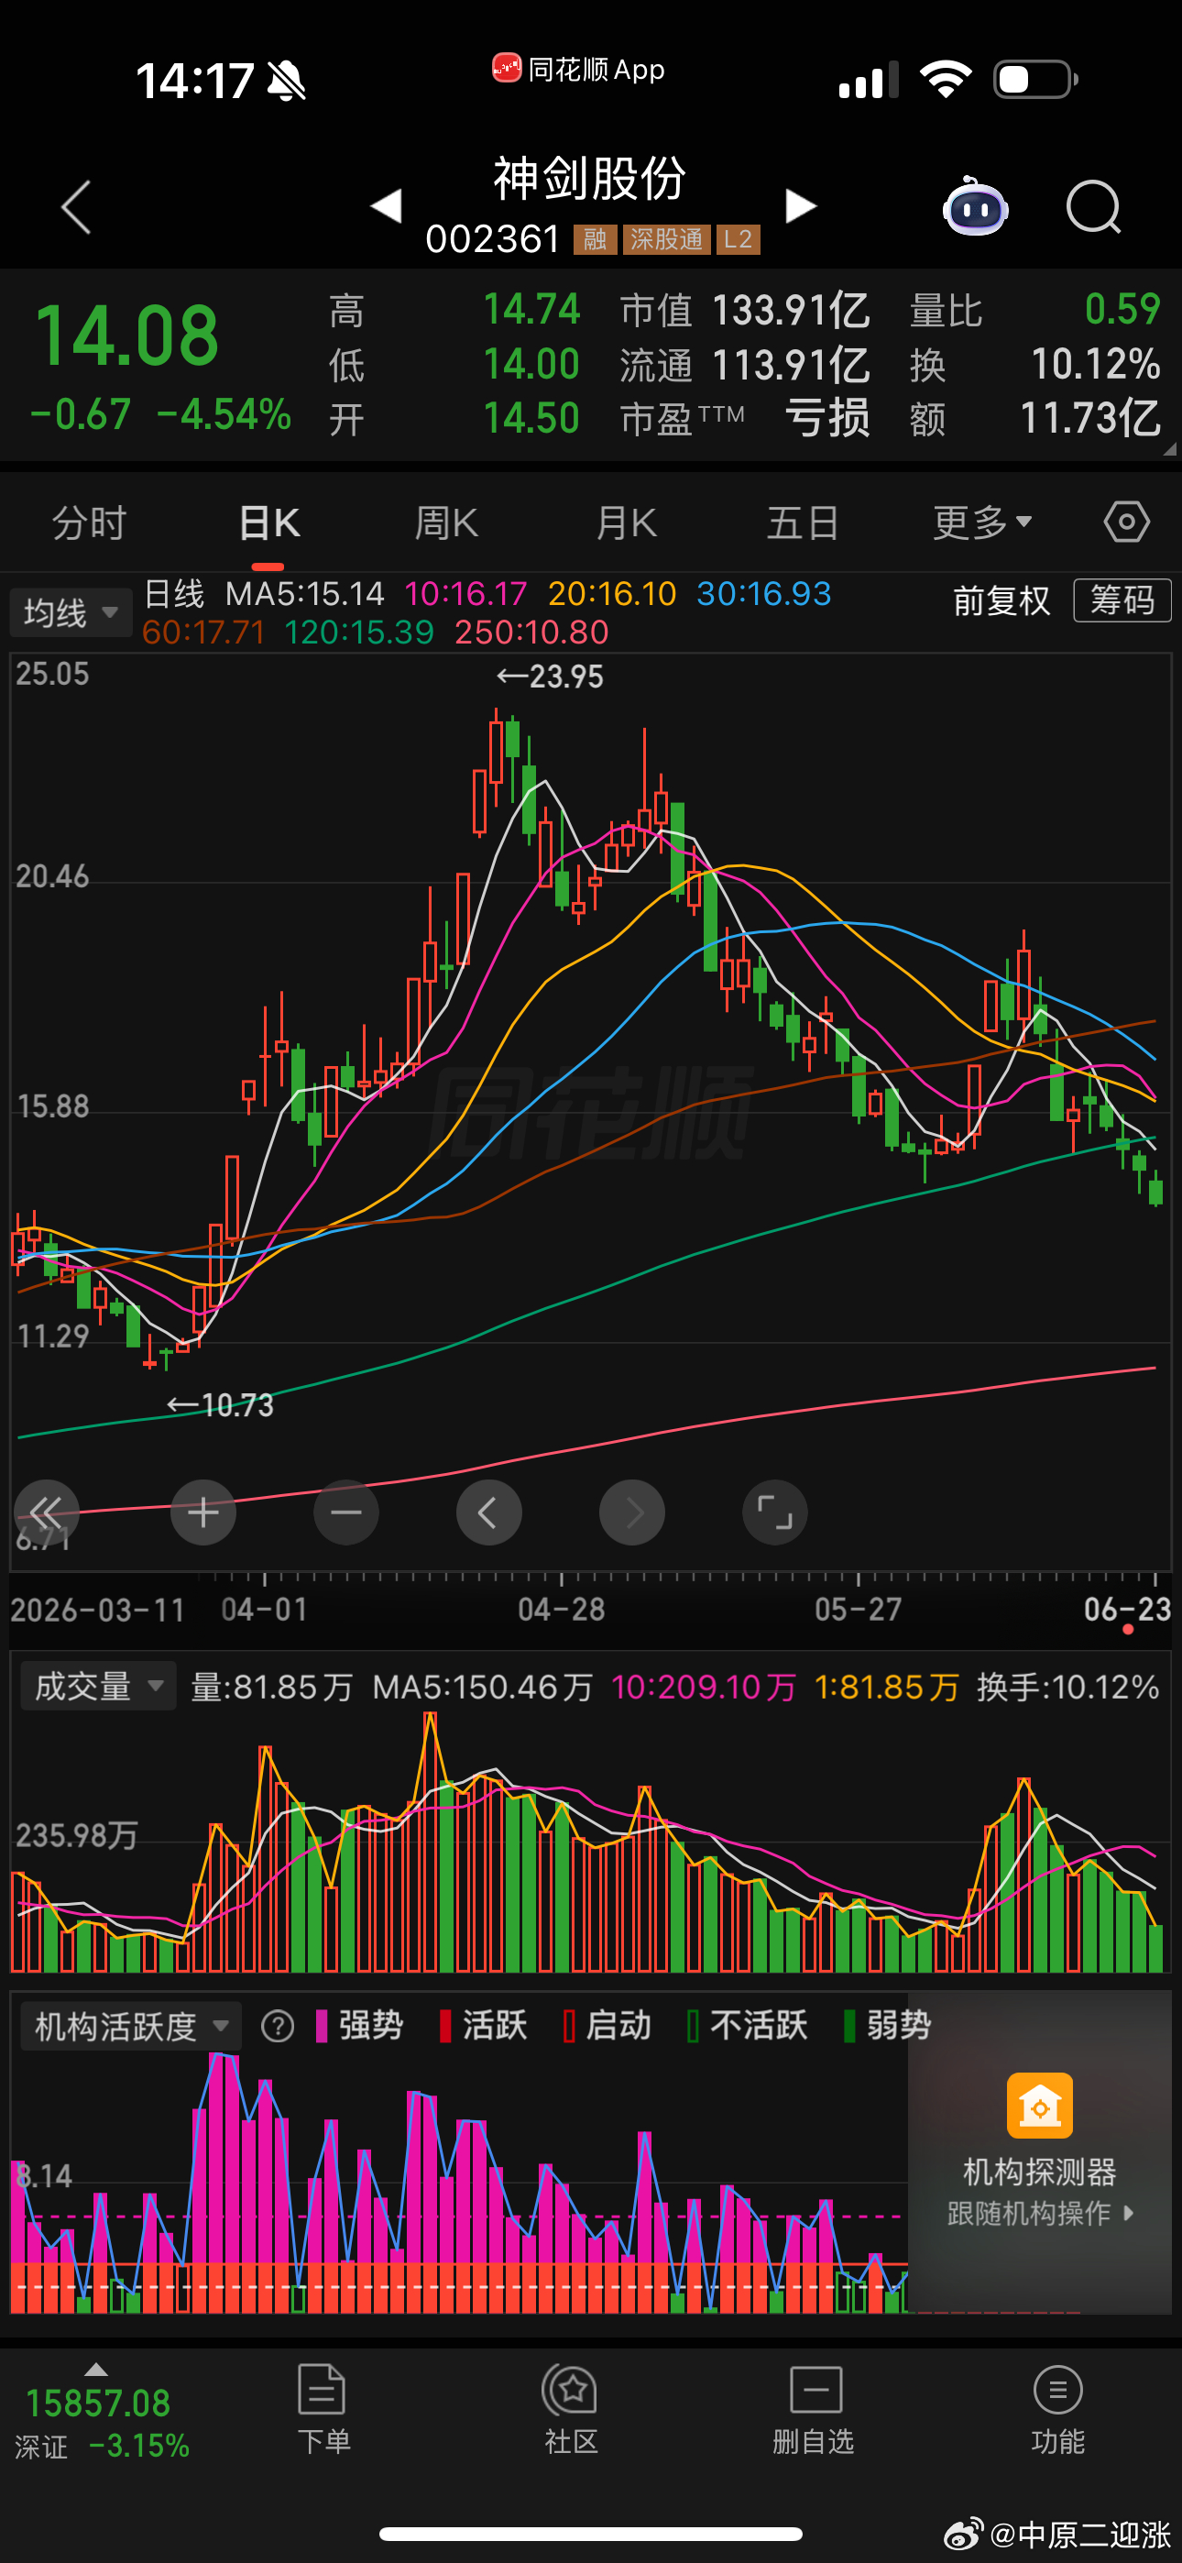Tap the 下单 order icon

click(323, 2409)
